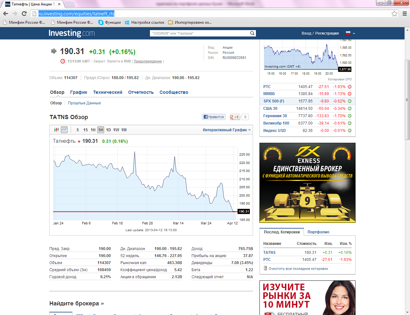410x315 pixels.
Task: Click the scrollbar down arrow
Action: (x=407, y=312)
